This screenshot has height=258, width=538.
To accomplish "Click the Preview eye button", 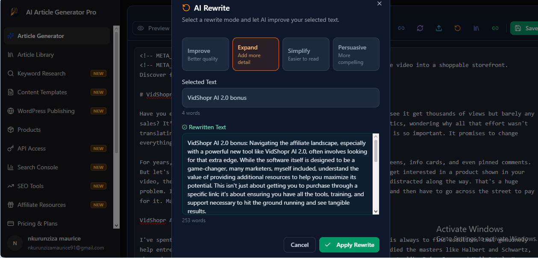I will tap(153, 28).
